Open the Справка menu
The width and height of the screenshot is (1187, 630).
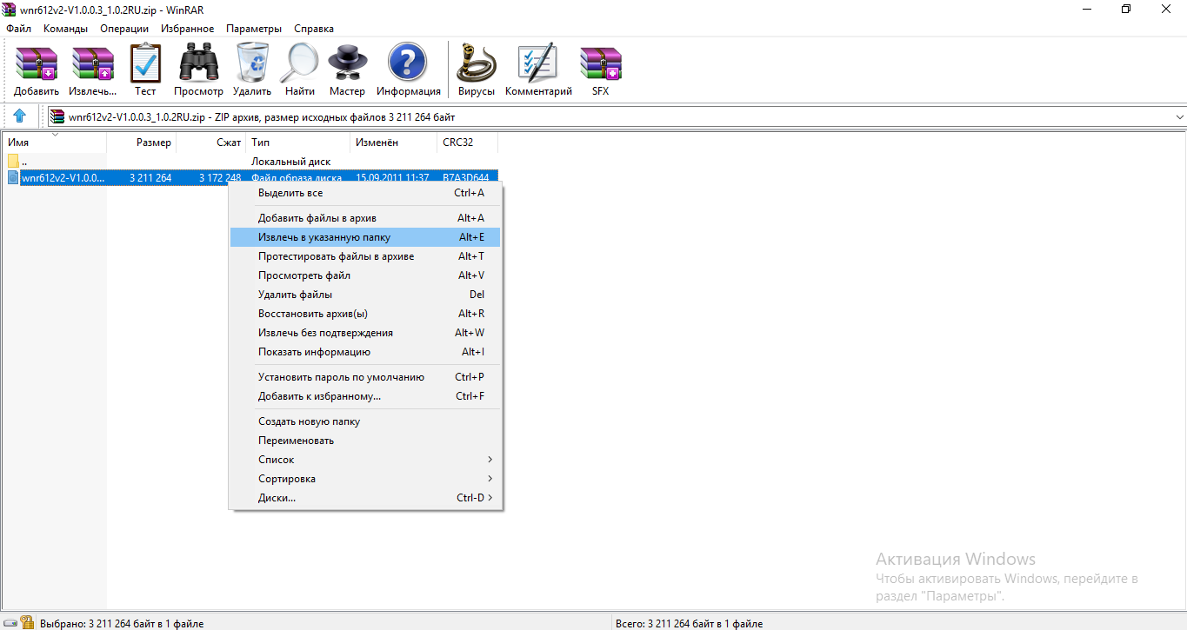(x=314, y=29)
